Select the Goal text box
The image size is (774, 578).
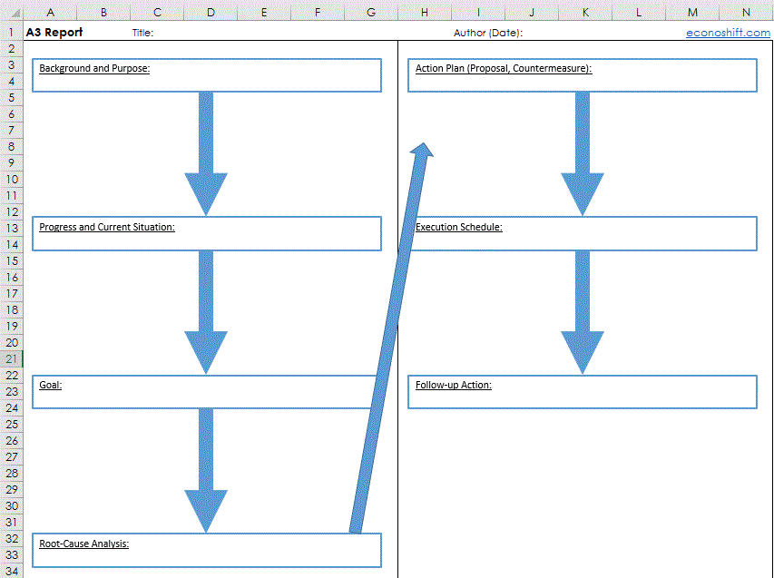pos(207,392)
